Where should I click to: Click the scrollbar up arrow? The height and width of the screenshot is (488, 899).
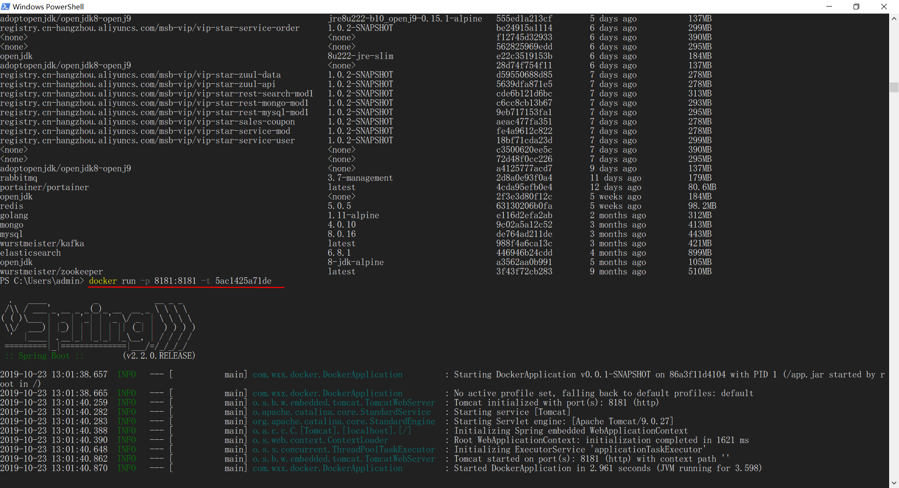tap(894, 19)
